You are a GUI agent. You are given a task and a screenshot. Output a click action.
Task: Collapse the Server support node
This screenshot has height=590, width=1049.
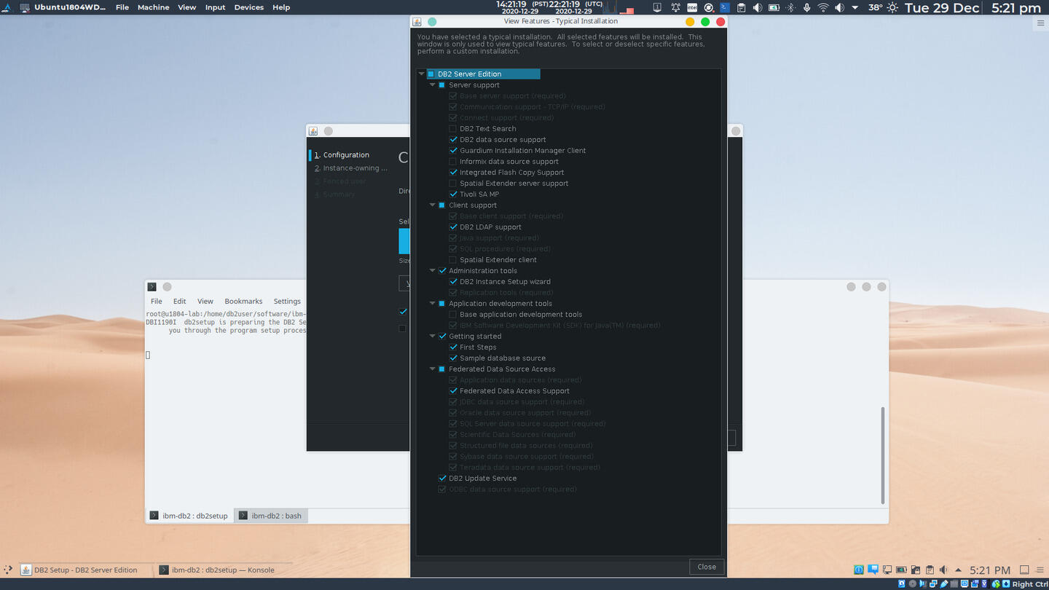pyautogui.click(x=432, y=85)
